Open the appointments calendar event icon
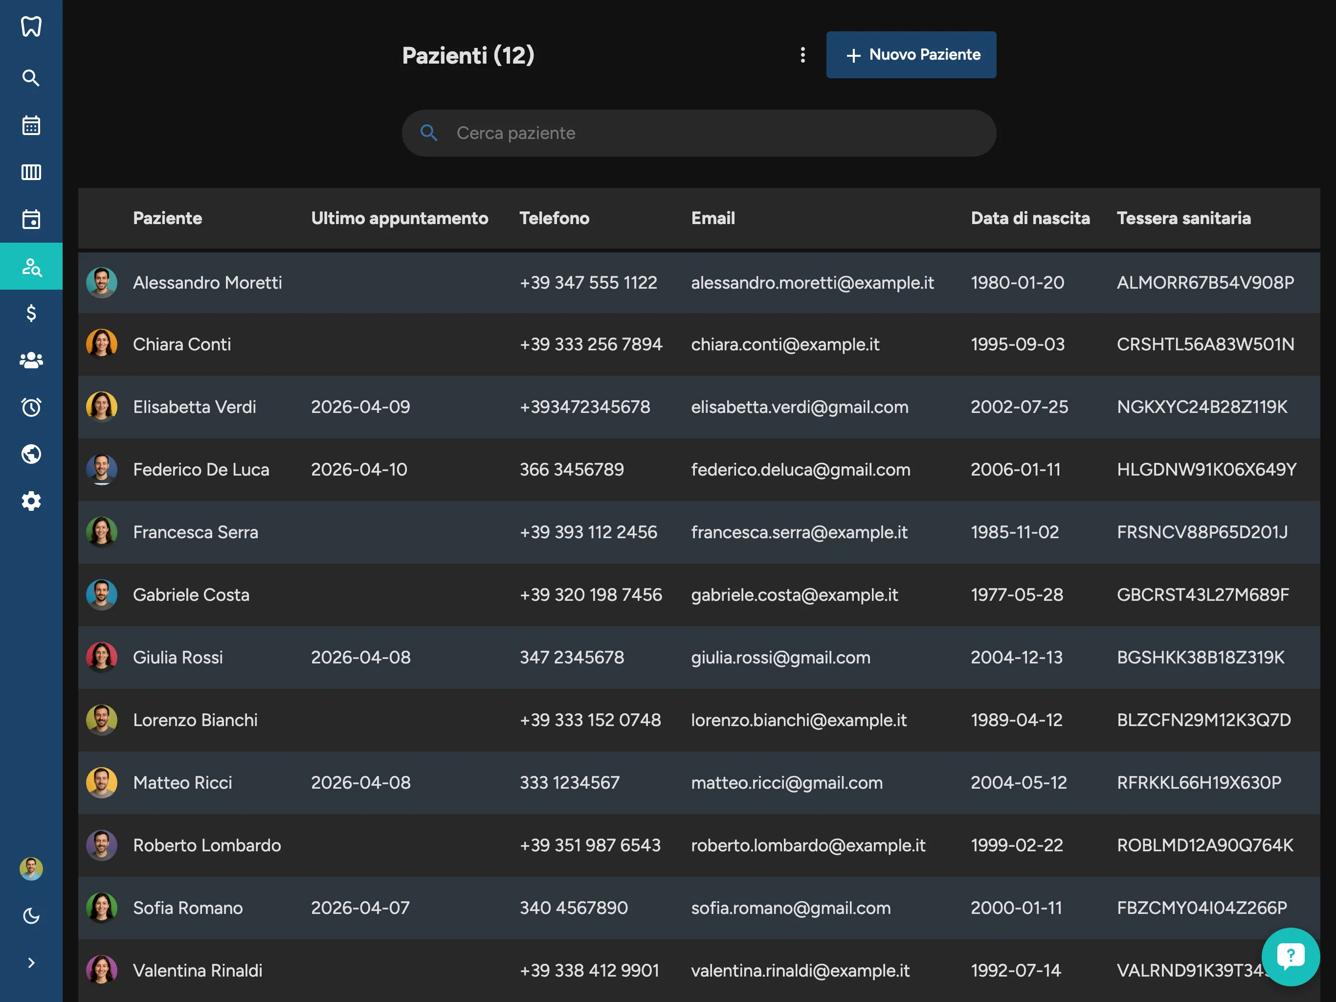This screenshot has height=1002, width=1336. (31, 219)
